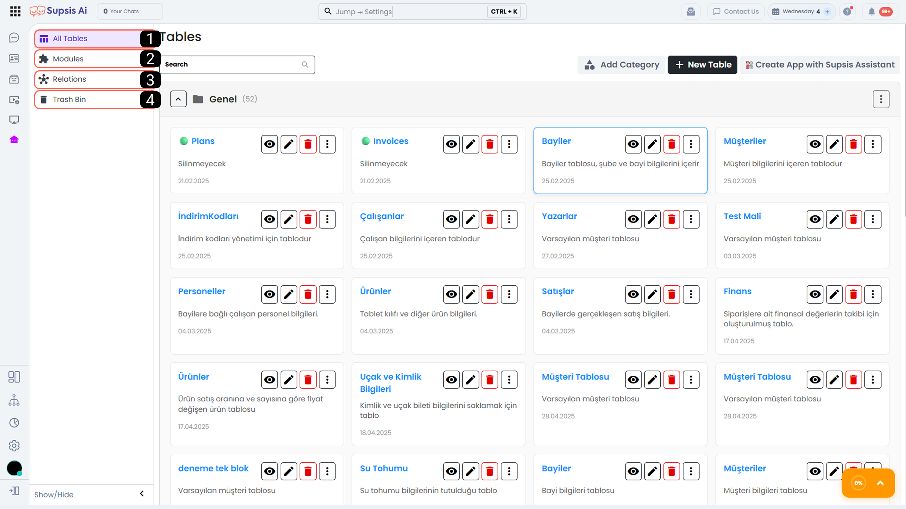906x509 pixels.
Task: Edit the Satışlar table
Action: [652, 294]
